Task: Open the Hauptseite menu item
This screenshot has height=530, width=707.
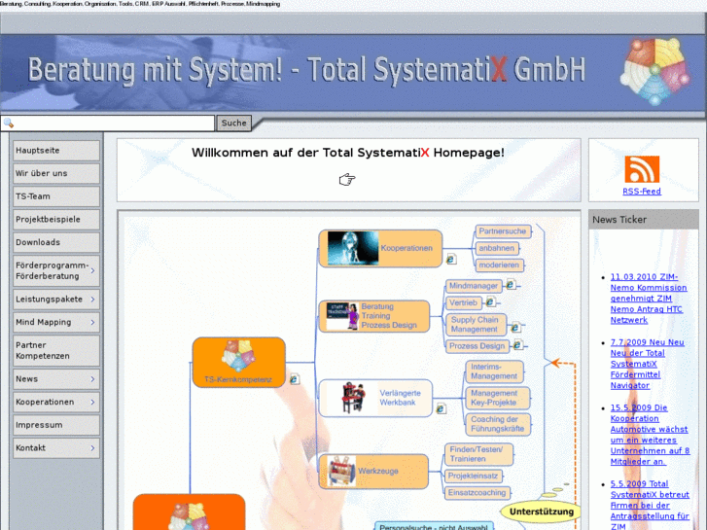Action: (x=56, y=150)
